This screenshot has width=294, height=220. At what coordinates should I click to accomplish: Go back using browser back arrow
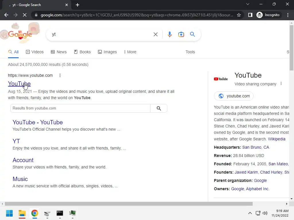(6, 15)
